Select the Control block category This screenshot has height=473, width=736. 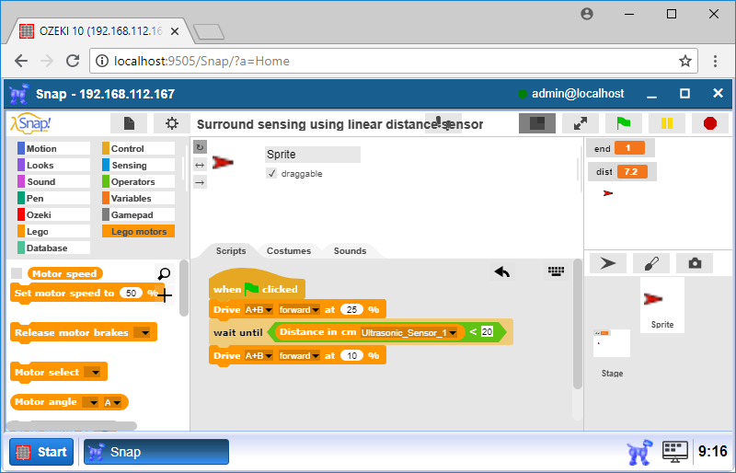(139, 148)
